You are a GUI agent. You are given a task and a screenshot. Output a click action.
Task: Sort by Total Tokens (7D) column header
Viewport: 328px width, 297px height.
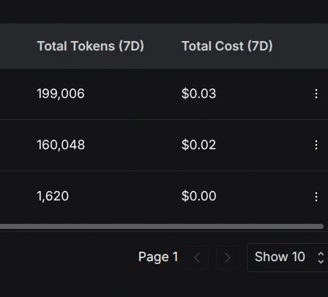[90, 46]
